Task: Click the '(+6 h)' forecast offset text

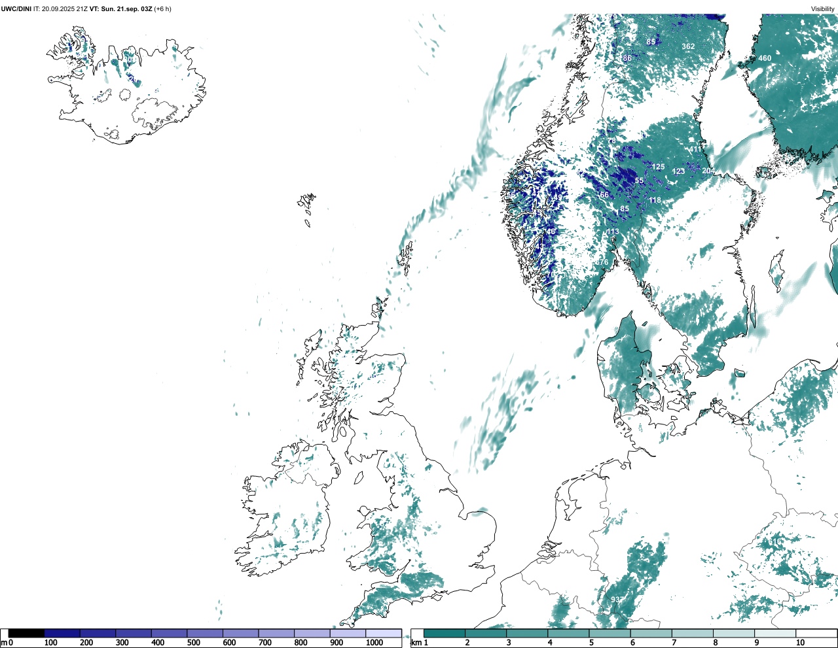Action: pyautogui.click(x=162, y=9)
